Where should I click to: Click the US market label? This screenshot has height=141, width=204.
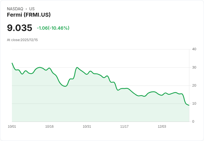[32, 9]
